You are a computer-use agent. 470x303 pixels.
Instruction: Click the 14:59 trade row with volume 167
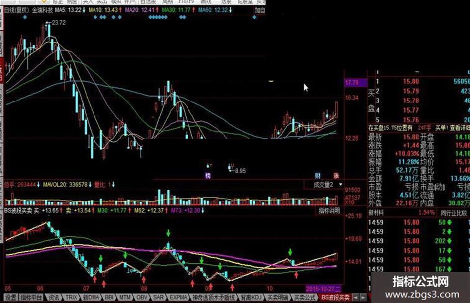coord(419,269)
